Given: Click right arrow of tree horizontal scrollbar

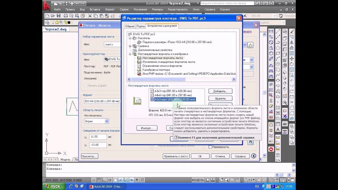Looking at the screenshot, I should coord(234,79).
